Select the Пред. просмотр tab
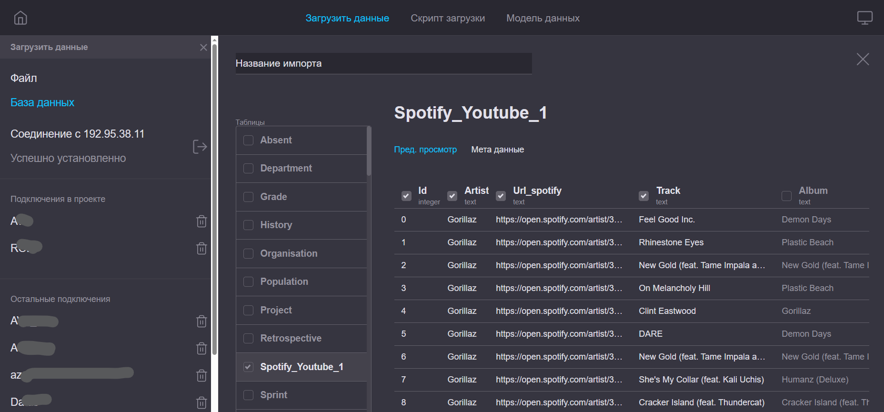The width and height of the screenshot is (884, 412). pos(425,150)
